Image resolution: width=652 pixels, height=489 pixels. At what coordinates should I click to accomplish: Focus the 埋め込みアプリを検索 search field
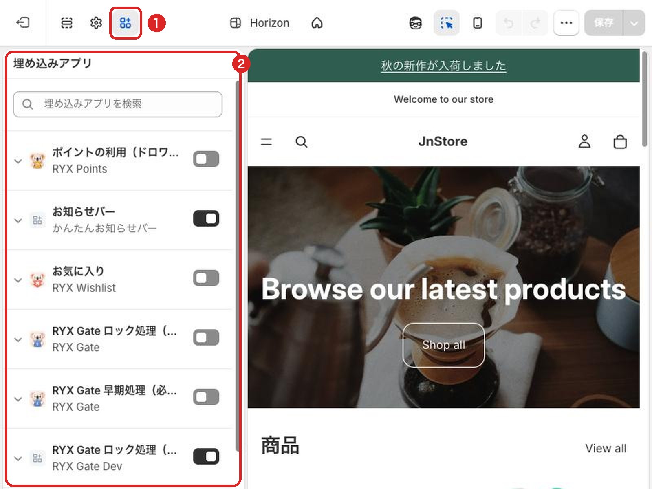coord(118,104)
